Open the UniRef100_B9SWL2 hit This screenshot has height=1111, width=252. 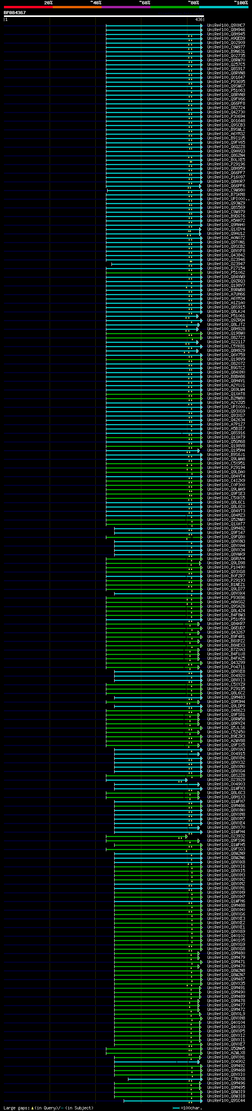coord(226,129)
